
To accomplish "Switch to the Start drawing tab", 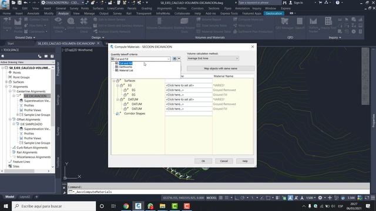I will point(11,43).
